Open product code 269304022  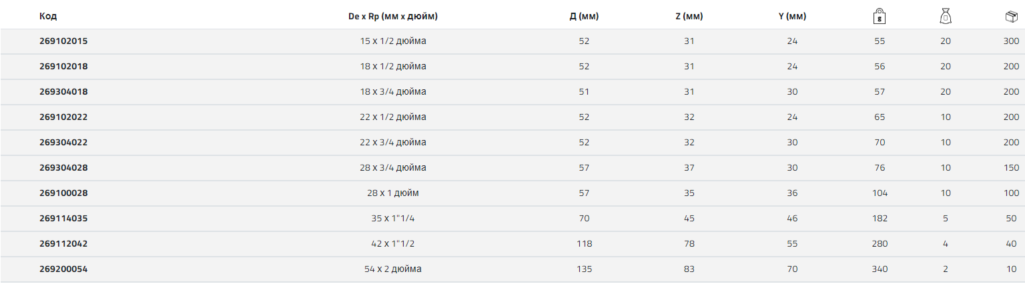click(63, 143)
